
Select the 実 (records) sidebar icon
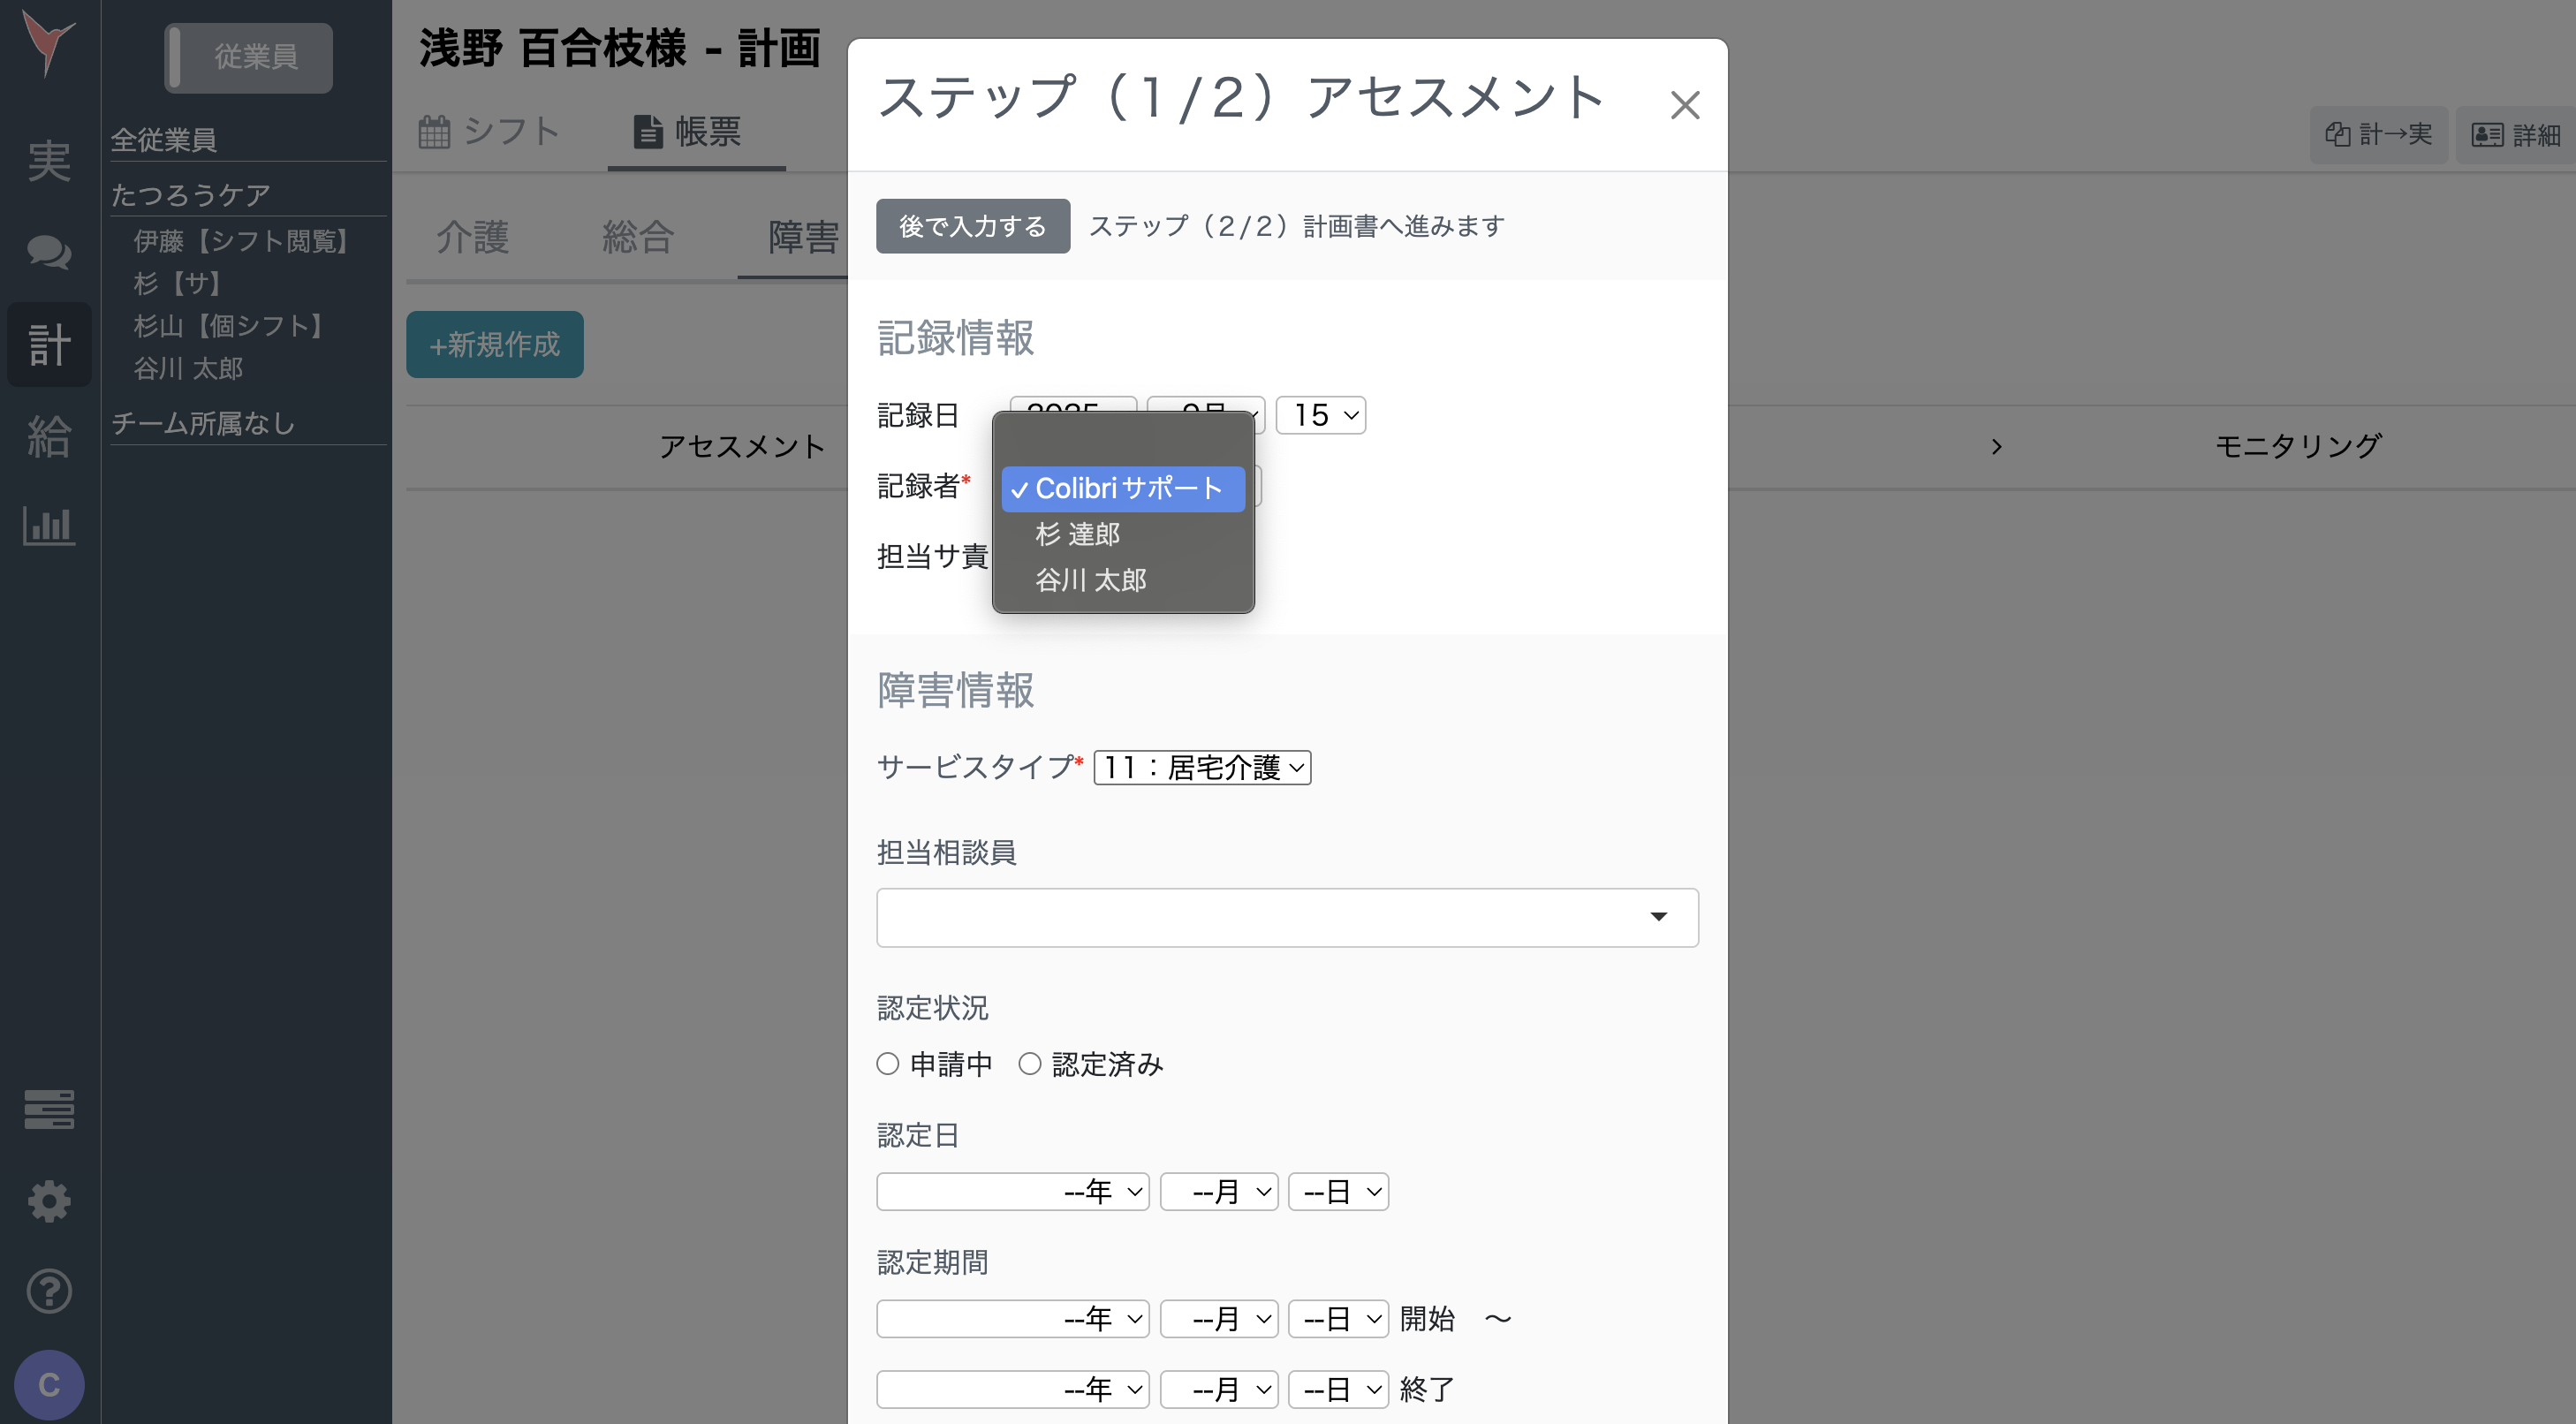[x=48, y=160]
